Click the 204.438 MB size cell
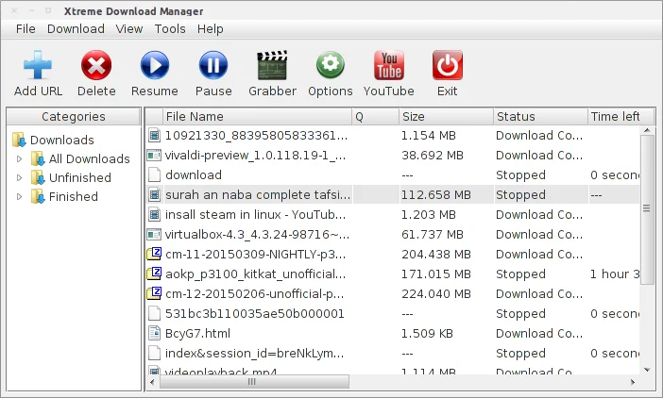The image size is (663, 398). 436,254
